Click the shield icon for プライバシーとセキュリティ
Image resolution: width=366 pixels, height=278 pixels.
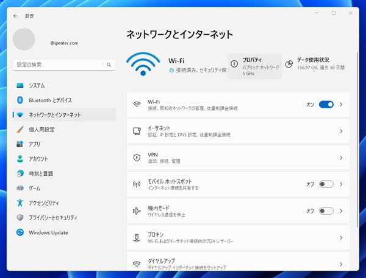(x=20, y=217)
